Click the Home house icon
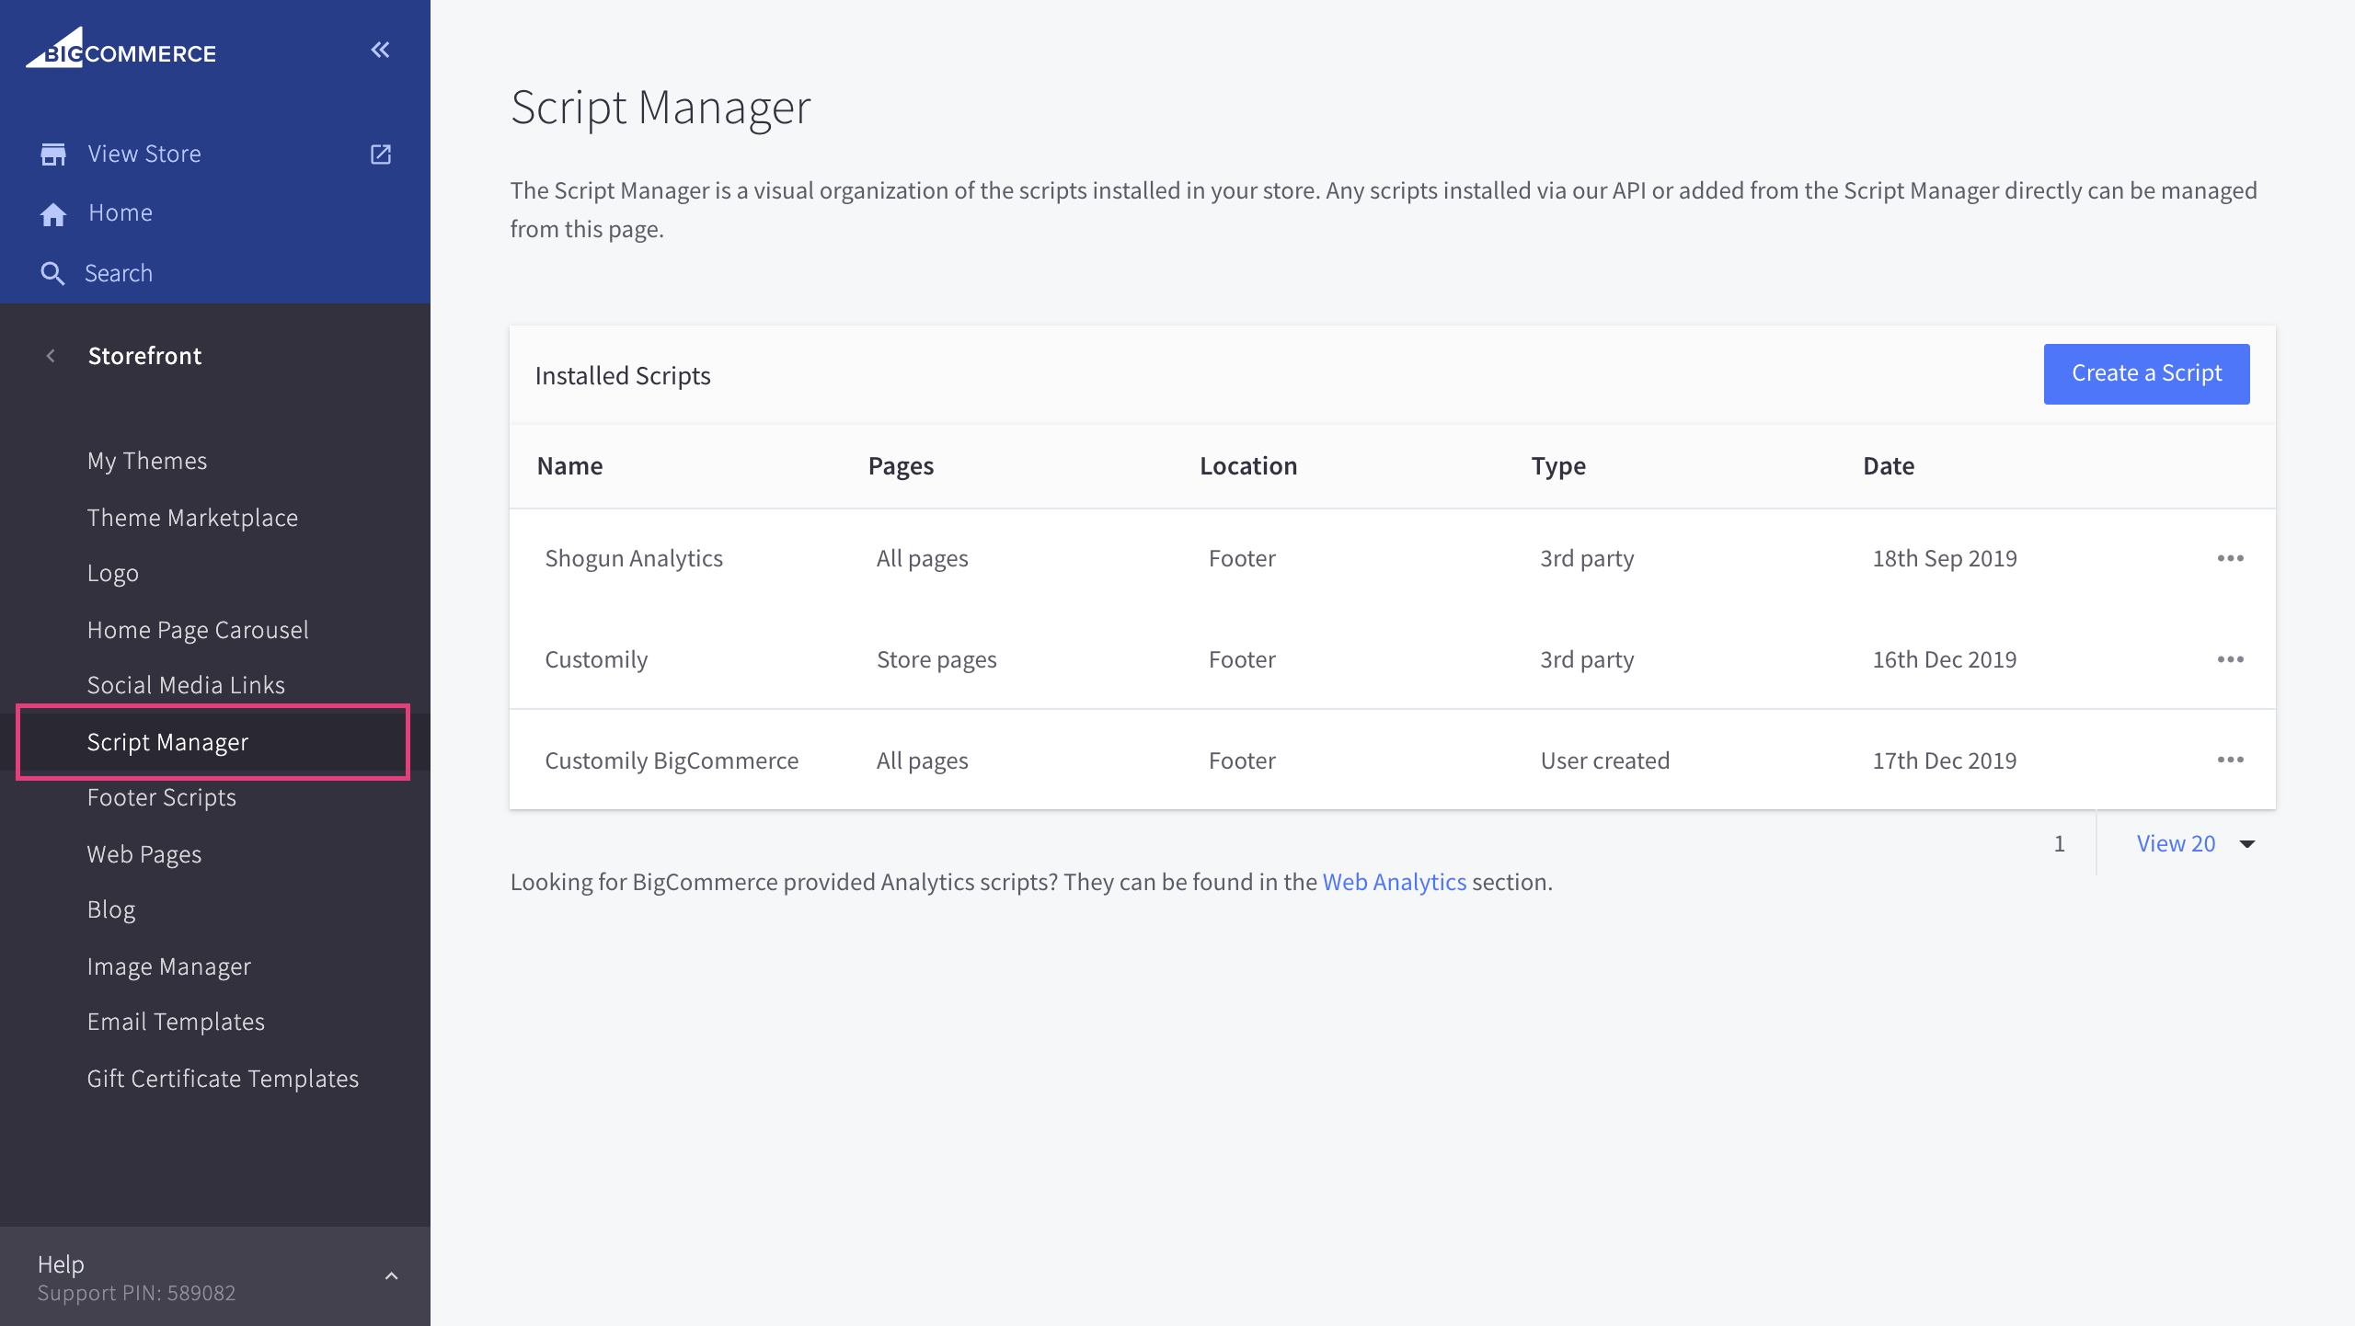The image size is (2355, 1326). click(x=53, y=213)
